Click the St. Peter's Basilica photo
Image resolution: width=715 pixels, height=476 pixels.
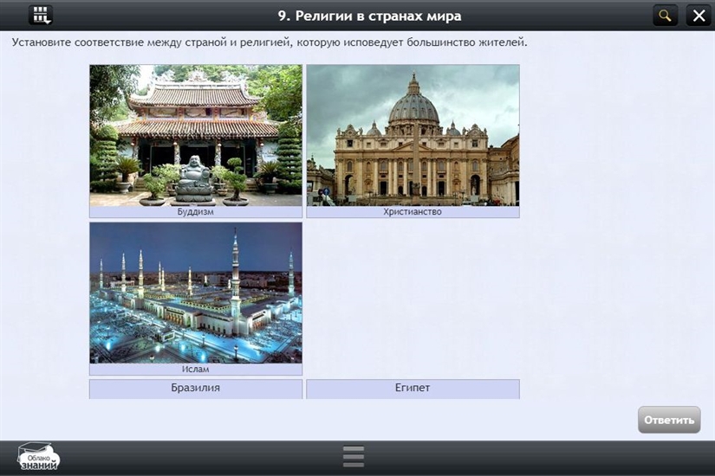point(413,134)
